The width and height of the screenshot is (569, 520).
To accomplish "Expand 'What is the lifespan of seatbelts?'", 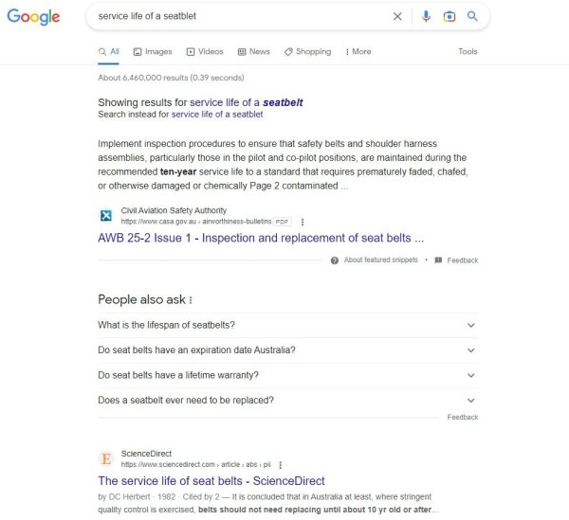I will click(x=471, y=325).
